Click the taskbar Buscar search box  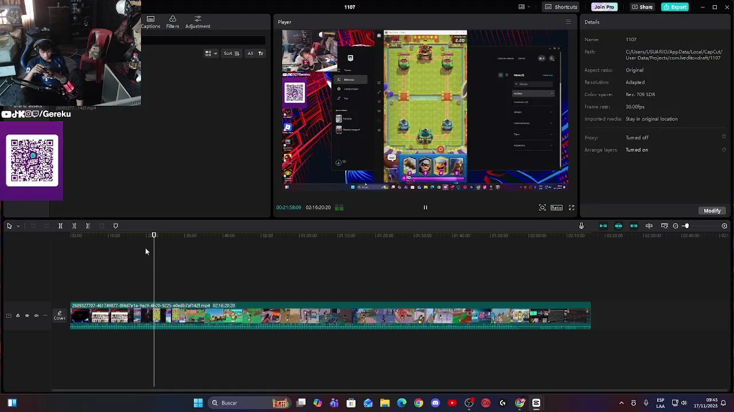tap(248, 403)
